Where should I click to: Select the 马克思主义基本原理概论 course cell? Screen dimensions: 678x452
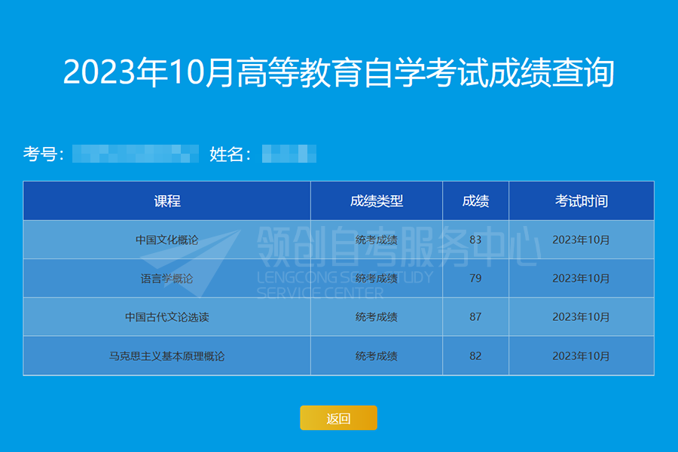click(167, 356)
